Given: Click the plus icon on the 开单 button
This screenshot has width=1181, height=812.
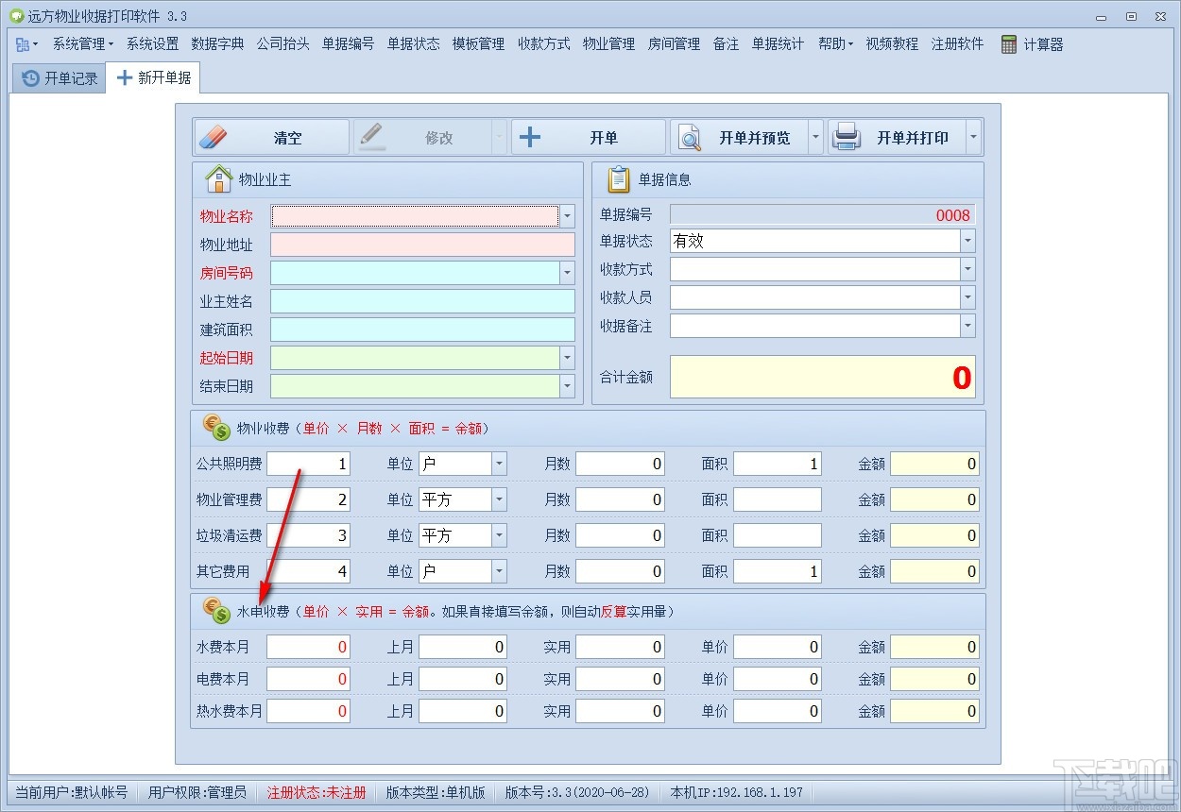Looking at the screenshot, I should point(530,136).
